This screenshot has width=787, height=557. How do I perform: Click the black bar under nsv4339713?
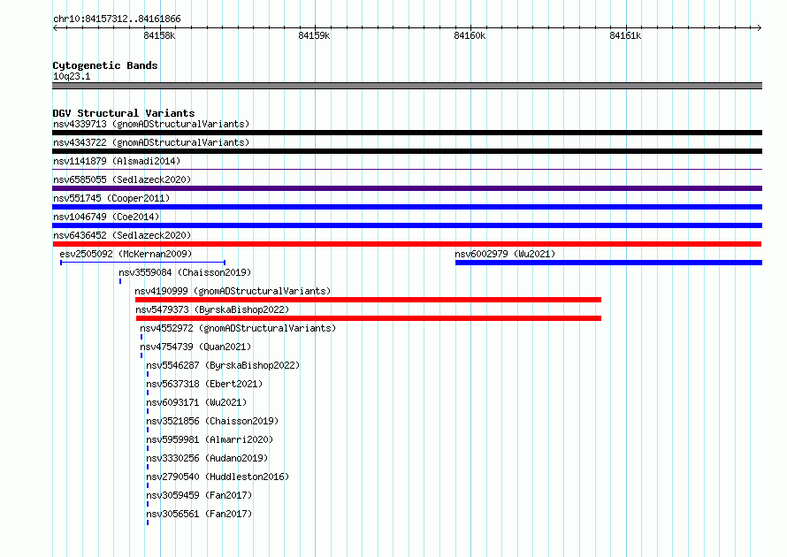[x=407, y=133]
